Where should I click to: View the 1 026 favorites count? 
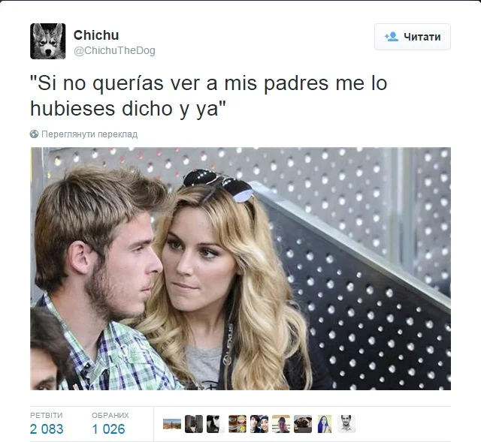(108, 428)
